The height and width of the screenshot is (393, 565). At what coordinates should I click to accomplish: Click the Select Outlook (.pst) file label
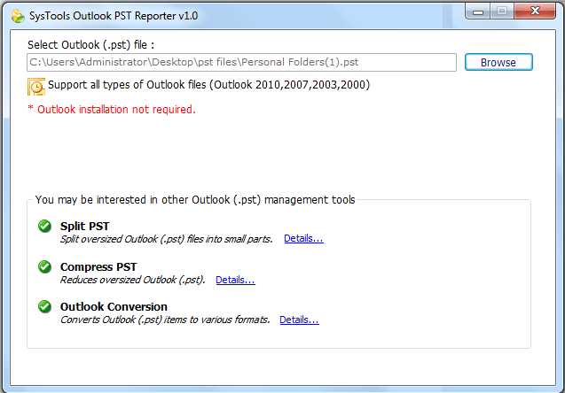90,45
